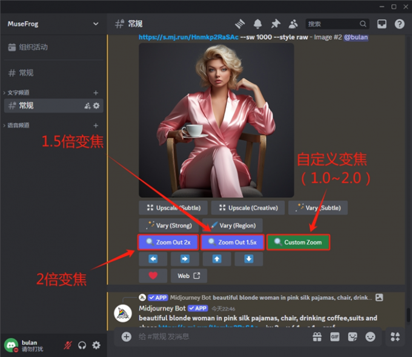Open the apps launcher icon

pos(395,336)
